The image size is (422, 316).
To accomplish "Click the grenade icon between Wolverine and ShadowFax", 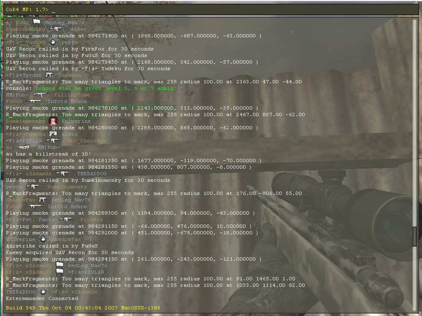I will [x=43, y=239].
